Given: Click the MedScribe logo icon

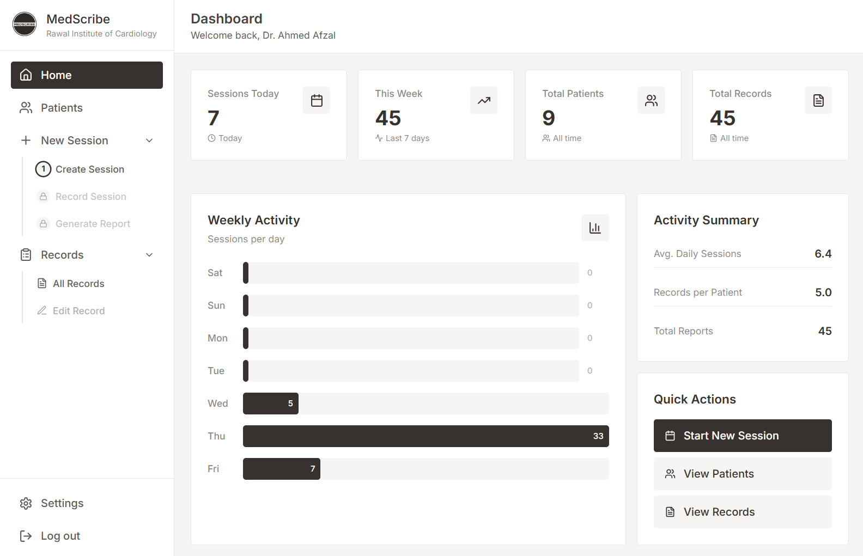Looking at the screenshot, I should [25, 25].
